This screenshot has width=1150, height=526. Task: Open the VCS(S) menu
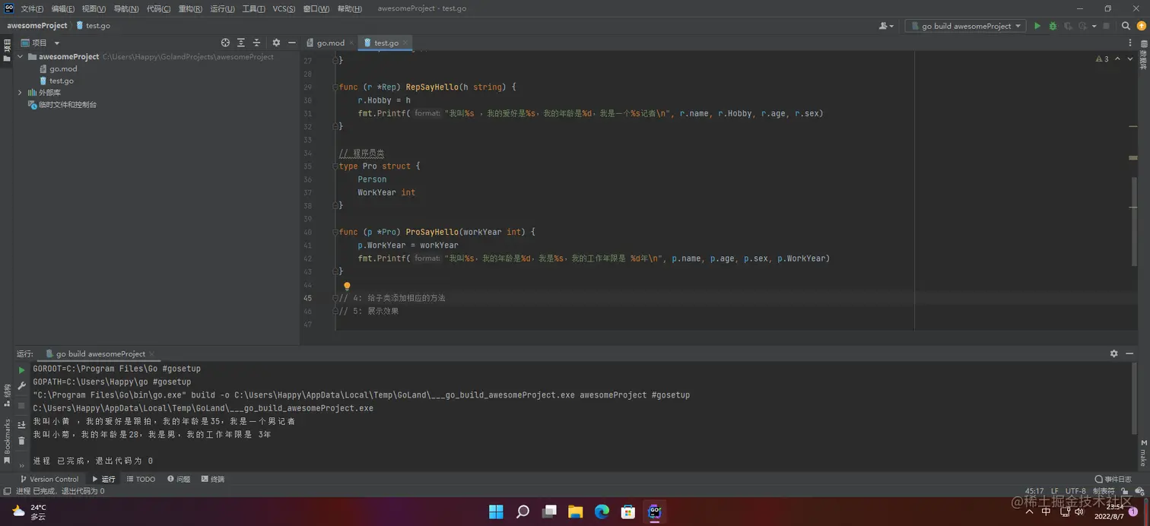tap(284, 8)
